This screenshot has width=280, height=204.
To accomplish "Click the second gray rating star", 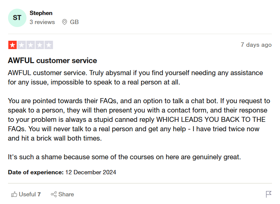I will click(21, 44).
